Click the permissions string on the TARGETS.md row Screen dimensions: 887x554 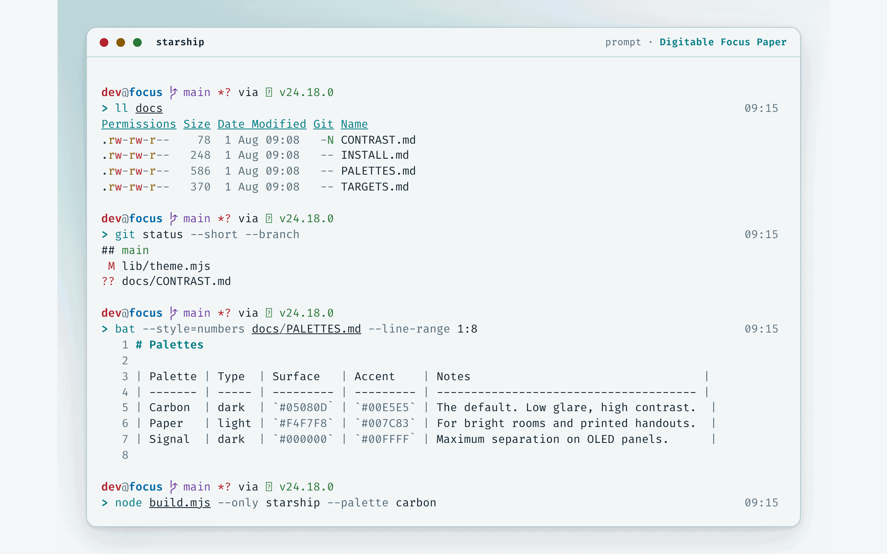tap(135, 187)
